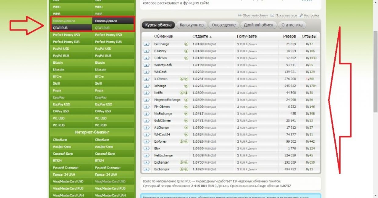Select Litecoin in the right currency column
The width and height of the screenshot is (378, 198).
coord(113,70)
